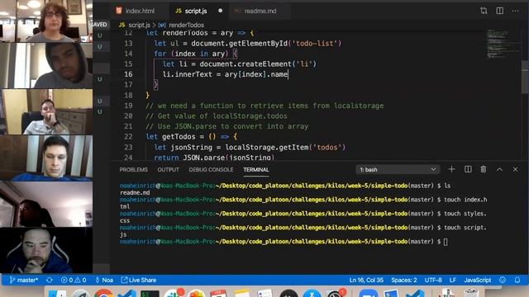
Task: Click the unsaved dot on script.js tab
Action: pos(221,11)
